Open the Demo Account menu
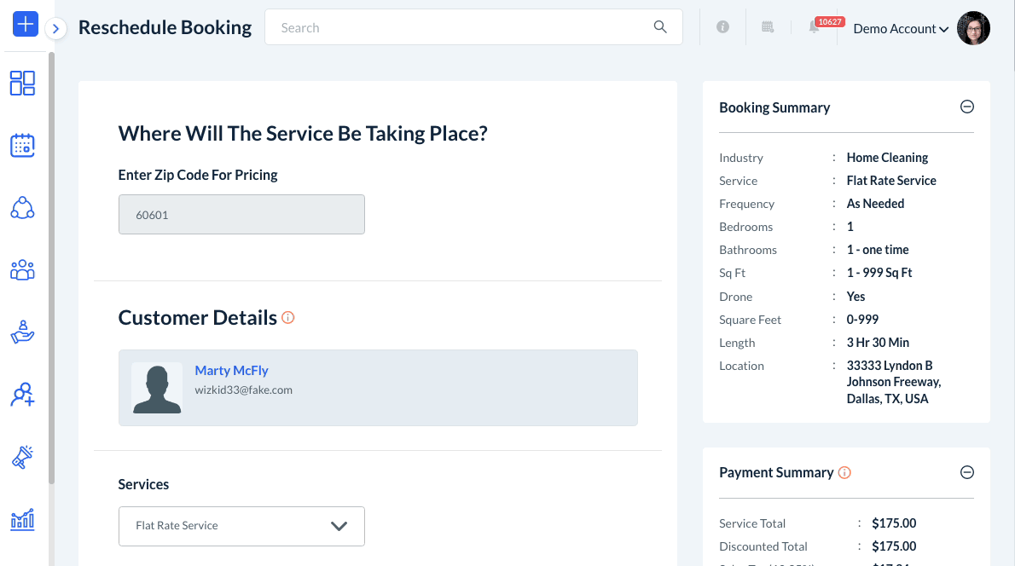This screenshot has height=566, width=1015. point(901,29)
